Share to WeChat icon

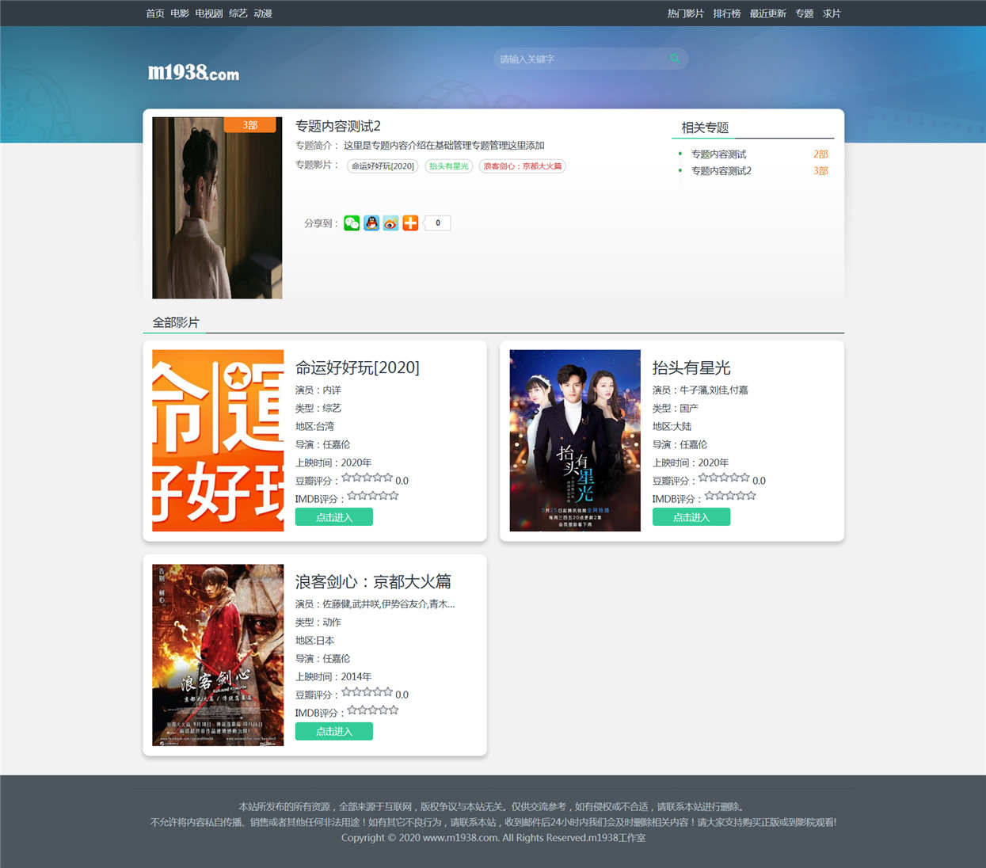[x=352, y=223]
